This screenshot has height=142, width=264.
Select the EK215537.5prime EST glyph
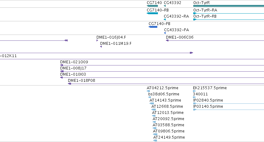(195, 91)
